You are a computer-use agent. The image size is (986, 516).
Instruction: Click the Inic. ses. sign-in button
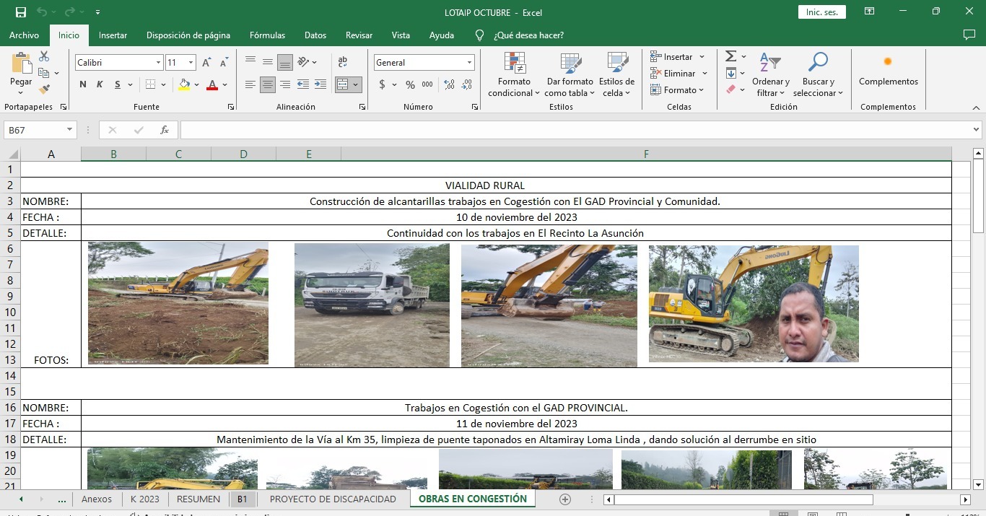(x=821, y=12)
